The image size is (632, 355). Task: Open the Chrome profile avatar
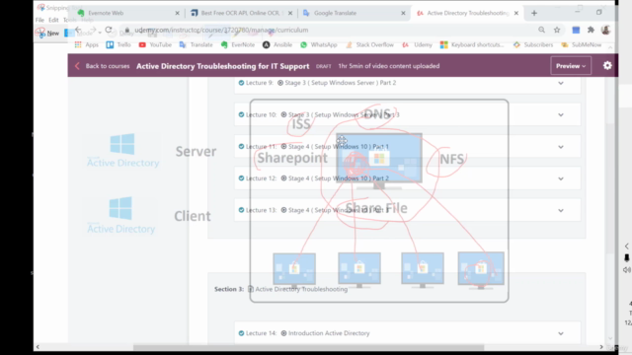[605, 30]
